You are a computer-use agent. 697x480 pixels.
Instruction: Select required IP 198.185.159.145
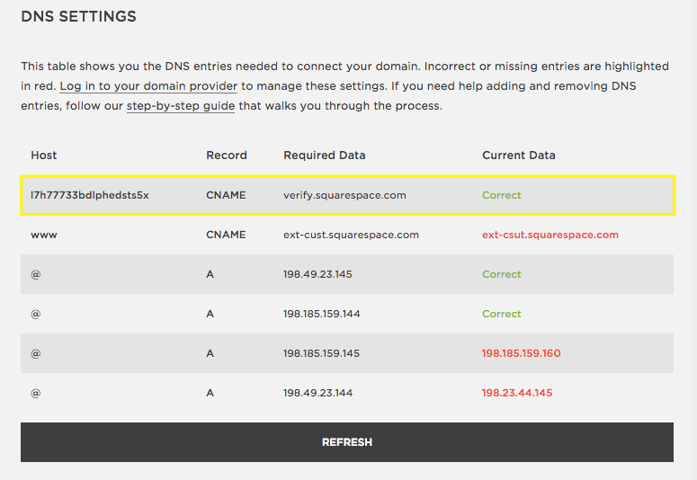321,353
